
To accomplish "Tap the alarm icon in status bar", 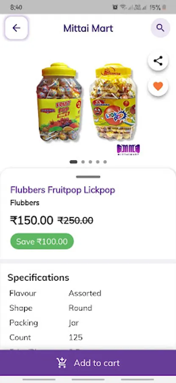I will (115, 7).
